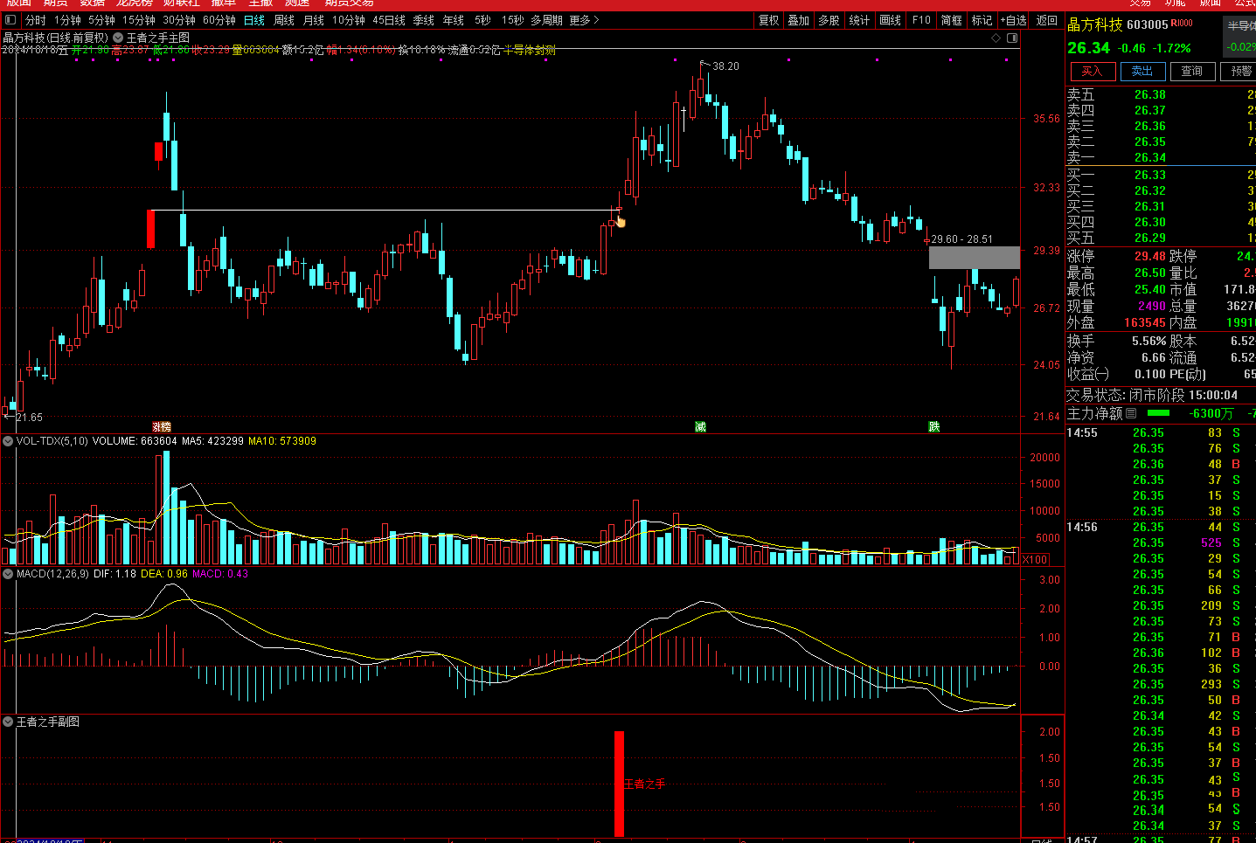The width and height of the screenshot is (1256, 843).
Task: Click the gray 29.60 - 28.51 gap rectangle
Action: pos(974,258)
